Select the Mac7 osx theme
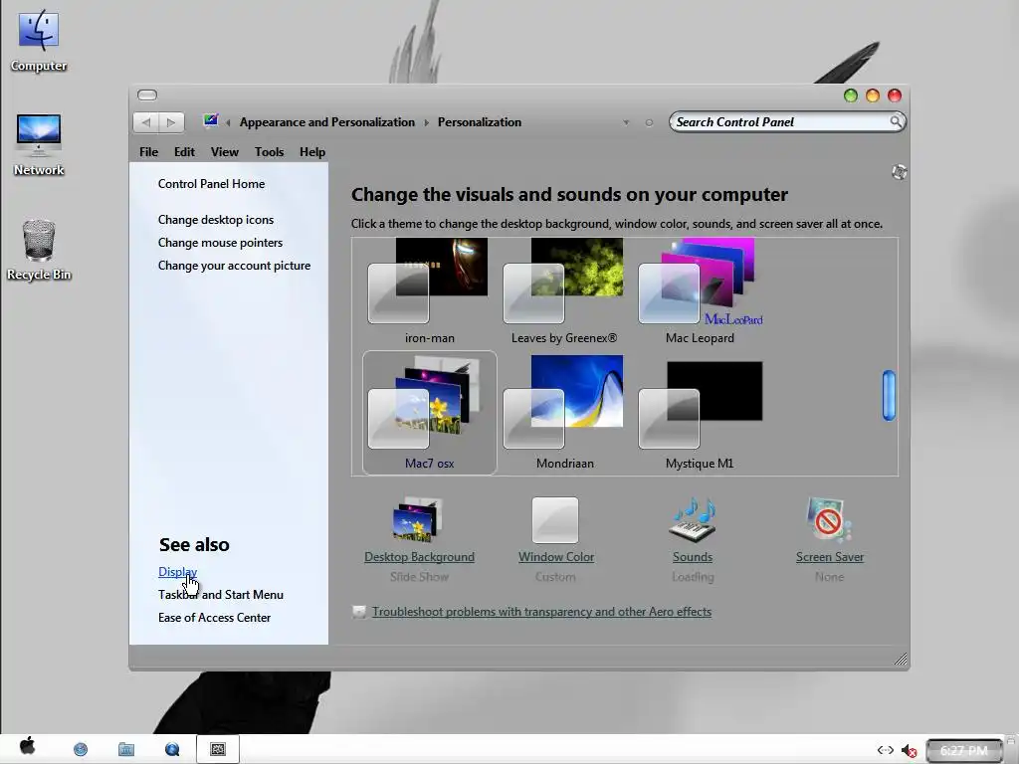The height and width of the screenshot is (764, 1019). tap(430, 413)
